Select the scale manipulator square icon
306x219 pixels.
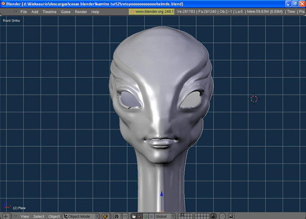[152, 216]
